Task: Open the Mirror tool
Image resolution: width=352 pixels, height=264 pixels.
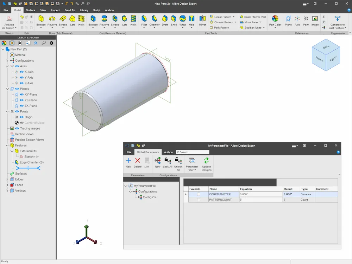Action: pyautogui.click(x=202, y=21)
